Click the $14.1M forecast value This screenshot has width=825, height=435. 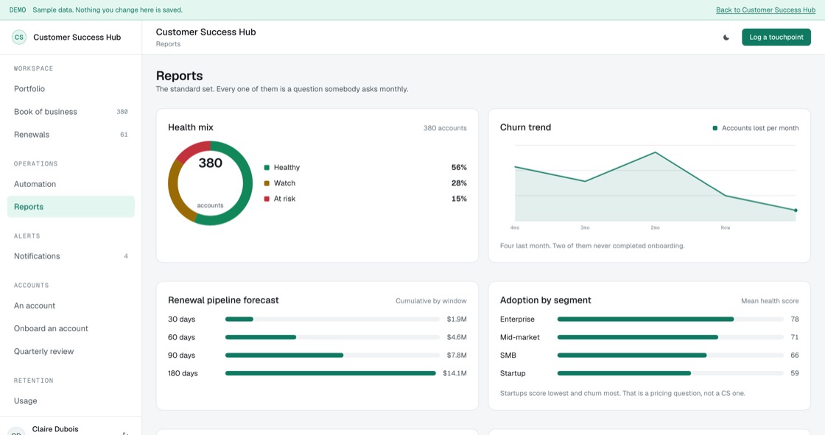(x=454, y=373)
